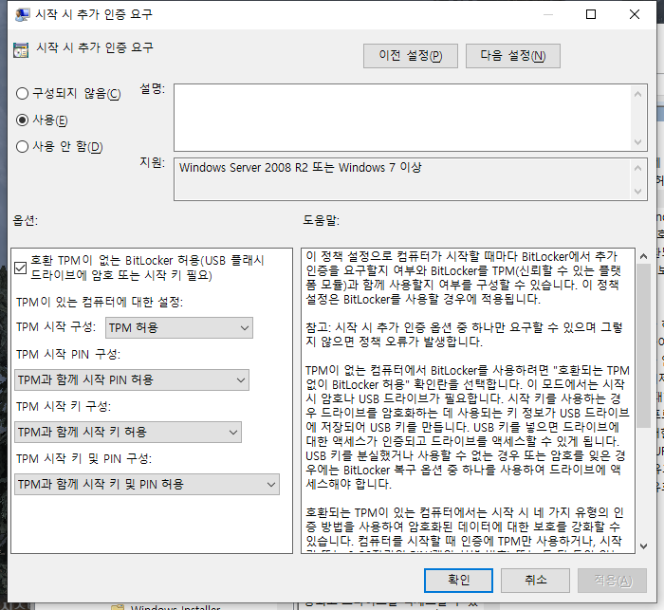The height and width of the screenshot is (610, 664).
Task: Click the 설명 box scroll down arrow
Action: [637, 142]
